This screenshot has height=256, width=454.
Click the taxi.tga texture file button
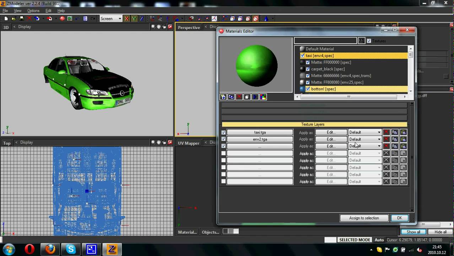coord(260,132)
